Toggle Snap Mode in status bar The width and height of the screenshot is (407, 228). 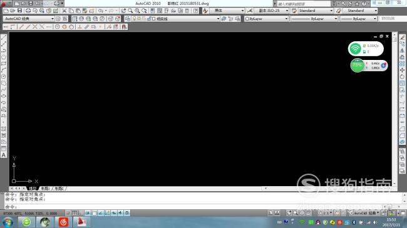[x=68, y=213]
